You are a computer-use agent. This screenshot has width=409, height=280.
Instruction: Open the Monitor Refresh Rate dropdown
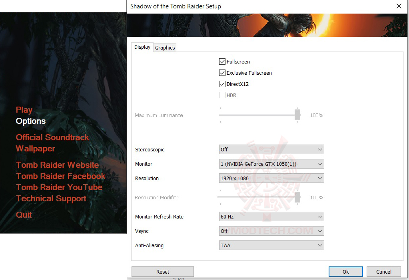point(271,216)
